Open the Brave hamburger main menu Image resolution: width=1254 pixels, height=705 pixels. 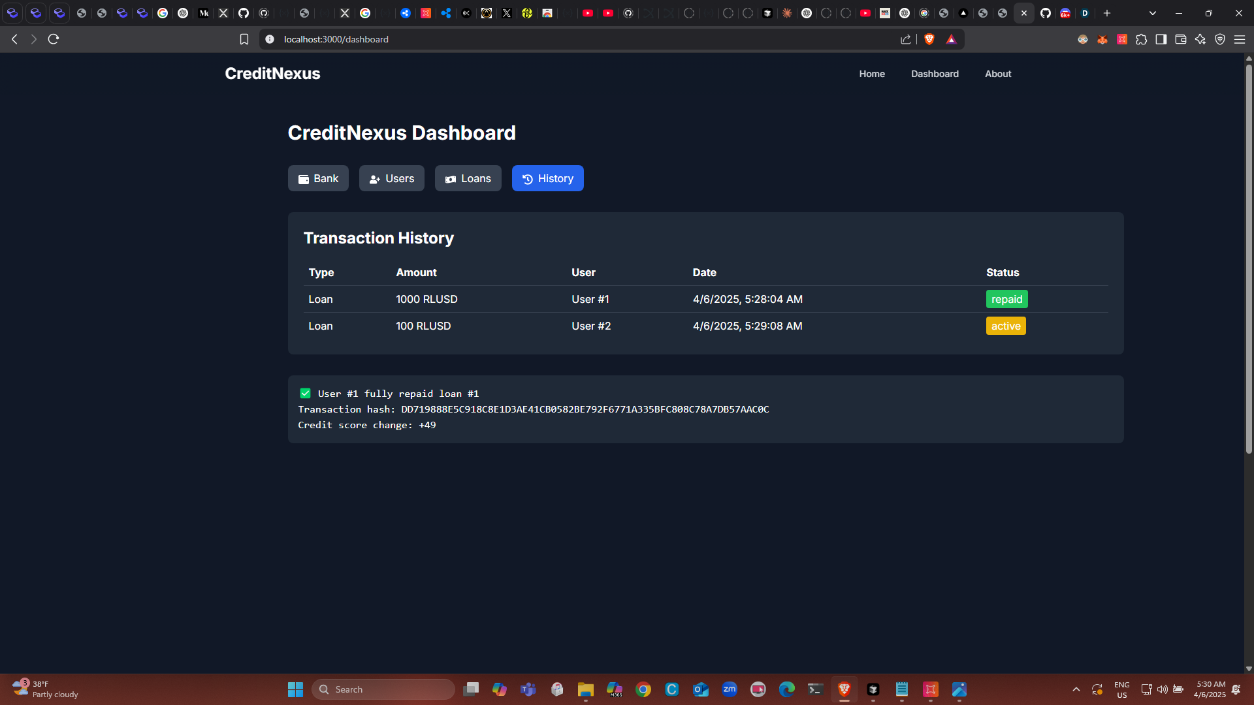click(x=1239, y=39)
